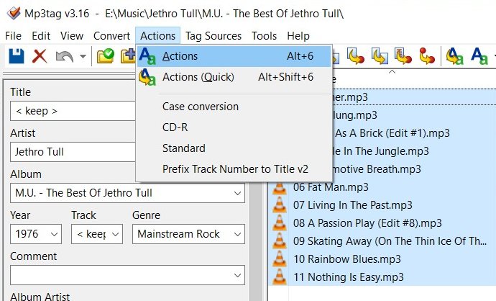Image resolution: width=496 pixels, height=301 pixels.
Task: Click the icon beside Actions (Quick) menu entry
Action: click(147, 77)
